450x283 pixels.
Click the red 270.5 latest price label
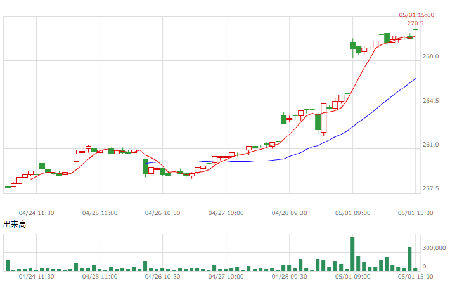point(415,23)
